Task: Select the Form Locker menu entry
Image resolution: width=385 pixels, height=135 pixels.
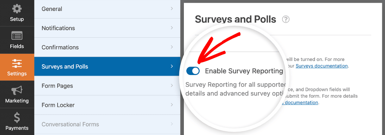Action: 107,105
